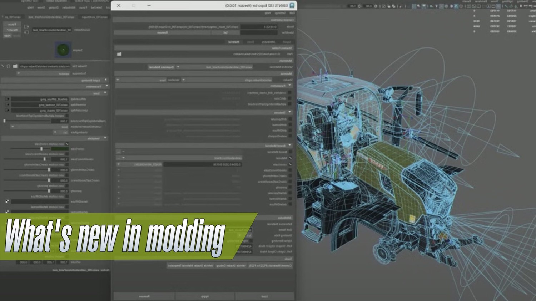Screen dimensions: 536x301
Task: Click the GIANTS I3D Exporter title bar icon
Action: [x=292, y=5]
